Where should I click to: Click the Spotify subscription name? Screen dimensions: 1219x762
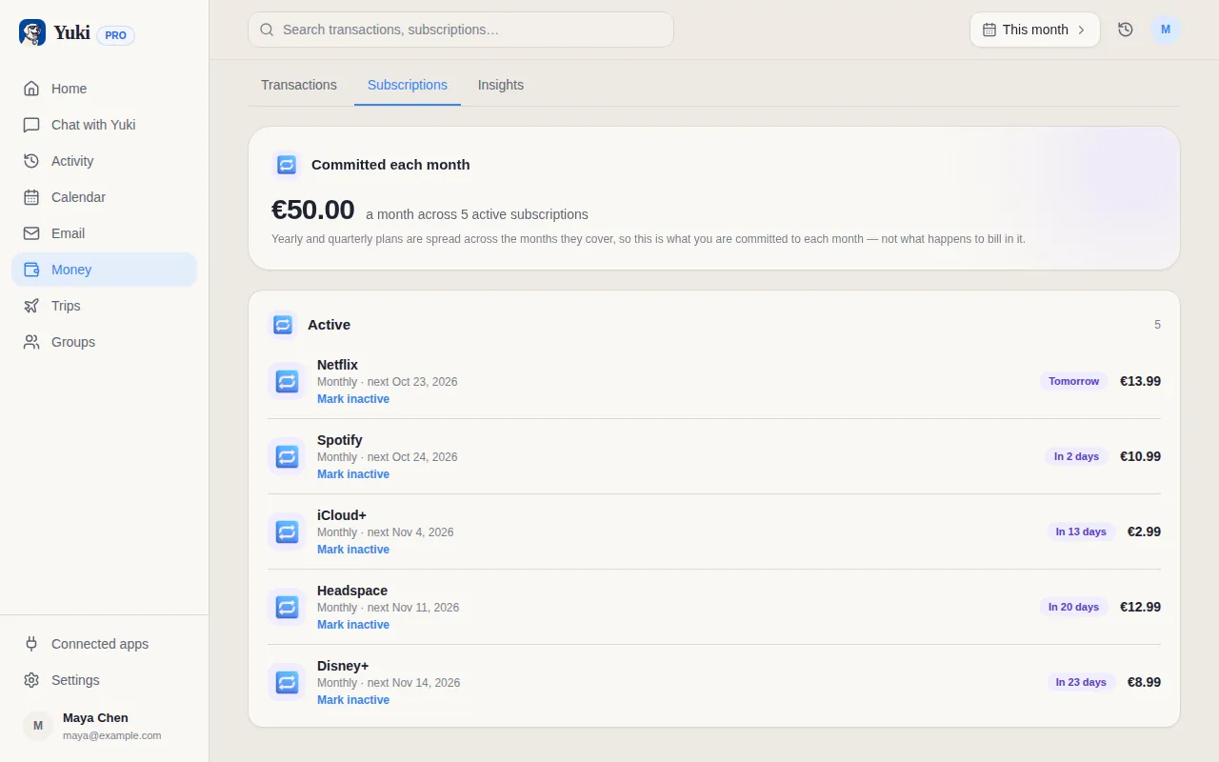pos(340,440)
